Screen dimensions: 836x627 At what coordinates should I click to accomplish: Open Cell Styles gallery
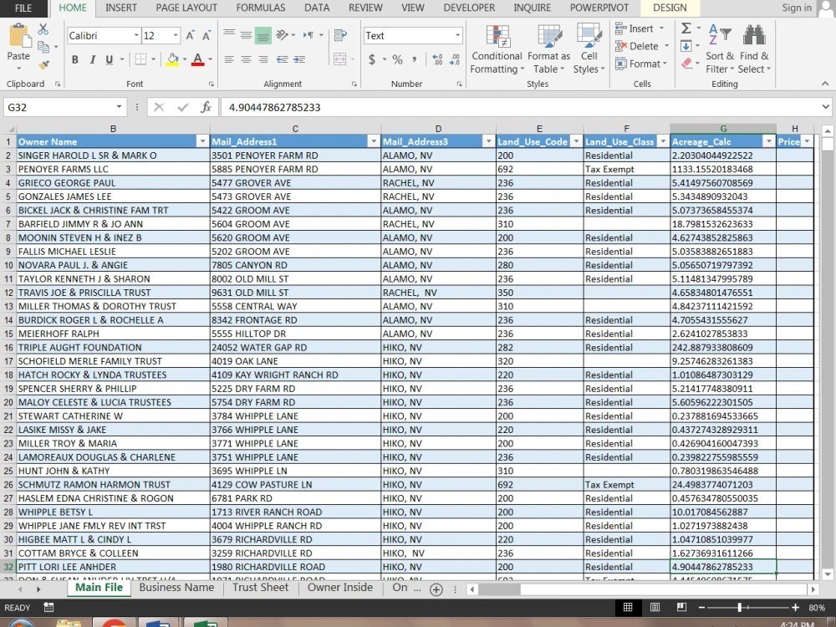coord(589,49)
